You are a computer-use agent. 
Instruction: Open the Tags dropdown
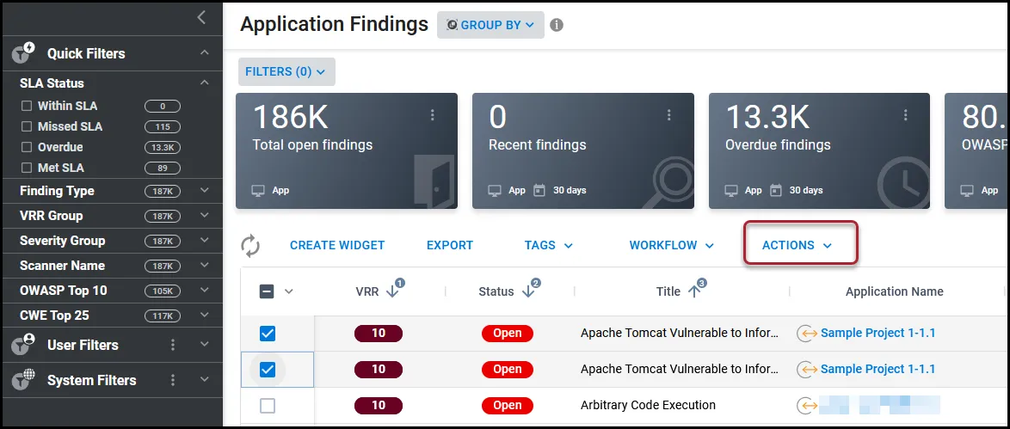coord(548,245)
